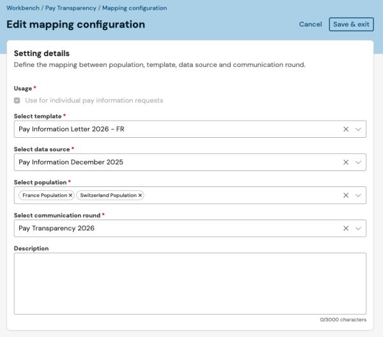The height and width of the screenshot is (337, 383).
Task: Expand the data source dropdown chevron
Action: [x=358, y=162]
